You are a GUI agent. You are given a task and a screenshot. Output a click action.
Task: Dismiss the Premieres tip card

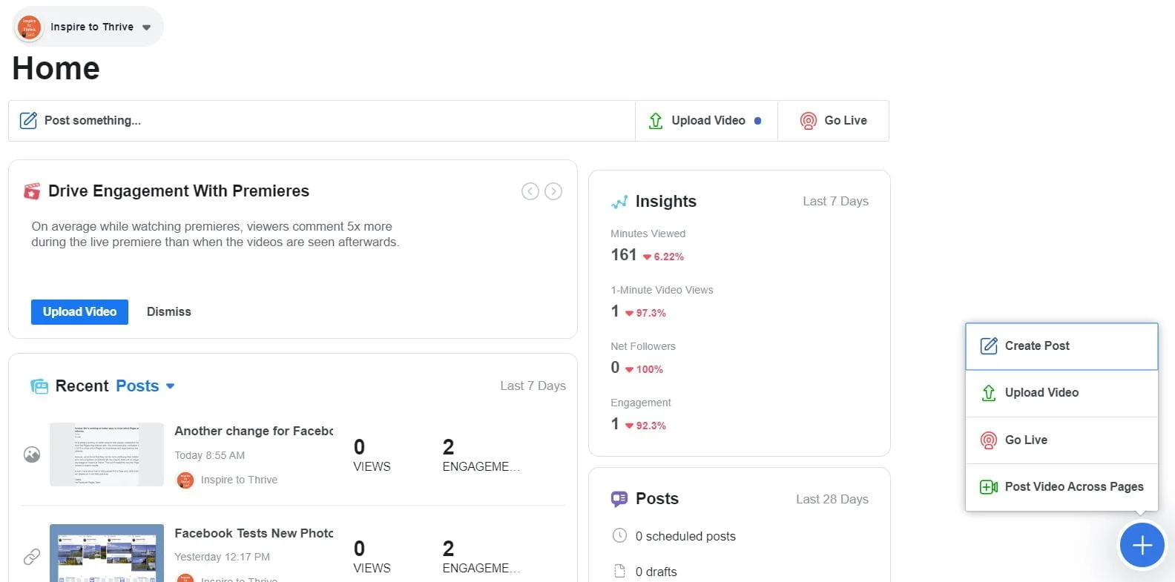pyautogui.click(x=168, y=312)
